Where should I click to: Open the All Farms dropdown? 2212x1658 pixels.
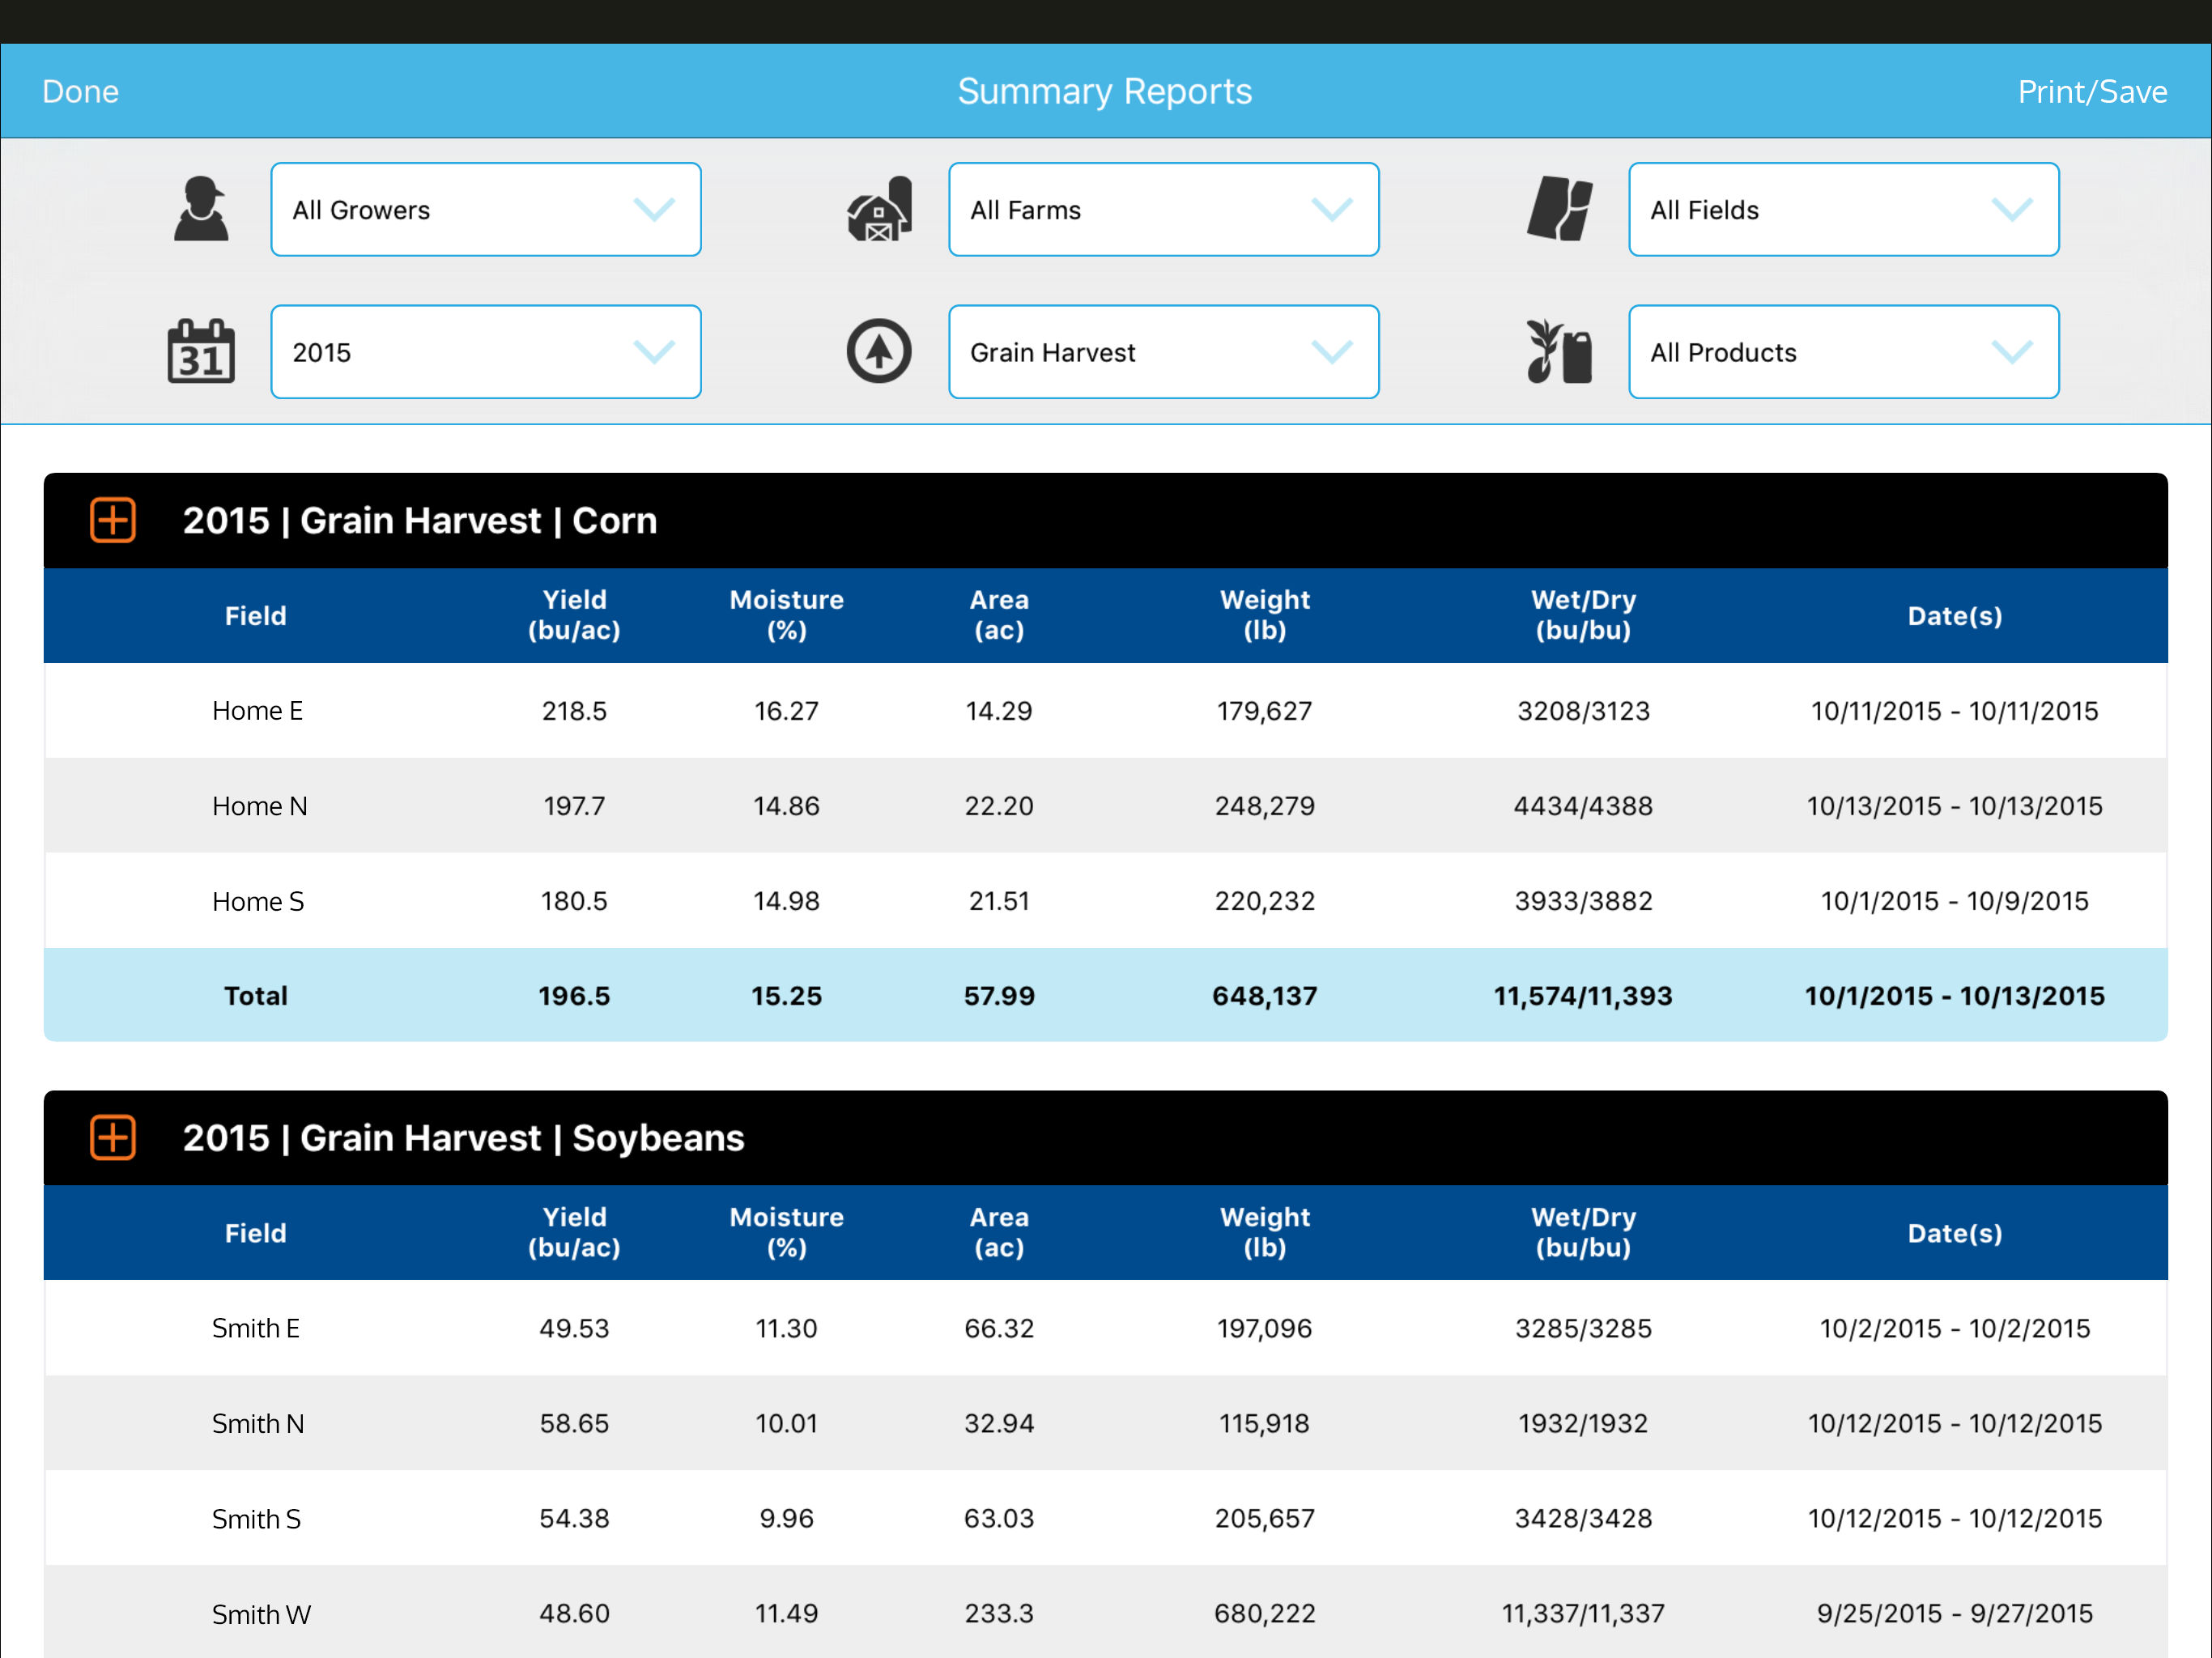click(1164, 209)
